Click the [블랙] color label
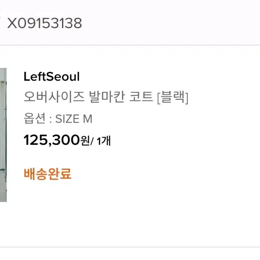260x260 pixels. [172, 98]
